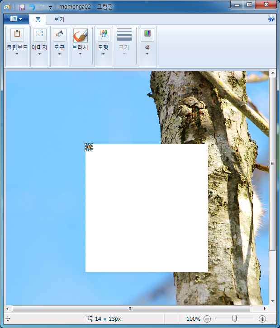Click the Save icon in quick access toolbar
This screenshot has width=280, height=328.
(x=22, y=7)
